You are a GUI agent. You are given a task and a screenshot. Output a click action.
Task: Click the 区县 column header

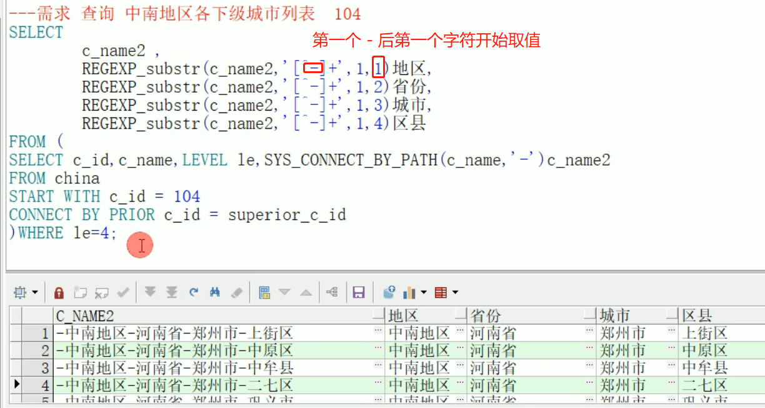(721, 316)
